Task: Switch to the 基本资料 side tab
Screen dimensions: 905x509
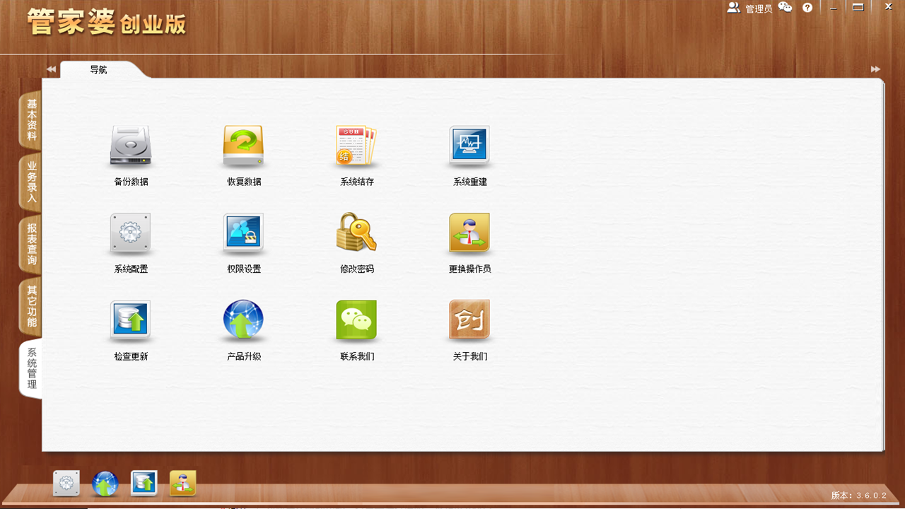Action: 31,119
